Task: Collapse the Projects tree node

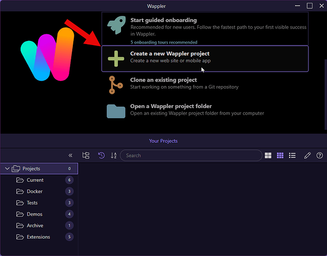Action: (x=7, y=168)
